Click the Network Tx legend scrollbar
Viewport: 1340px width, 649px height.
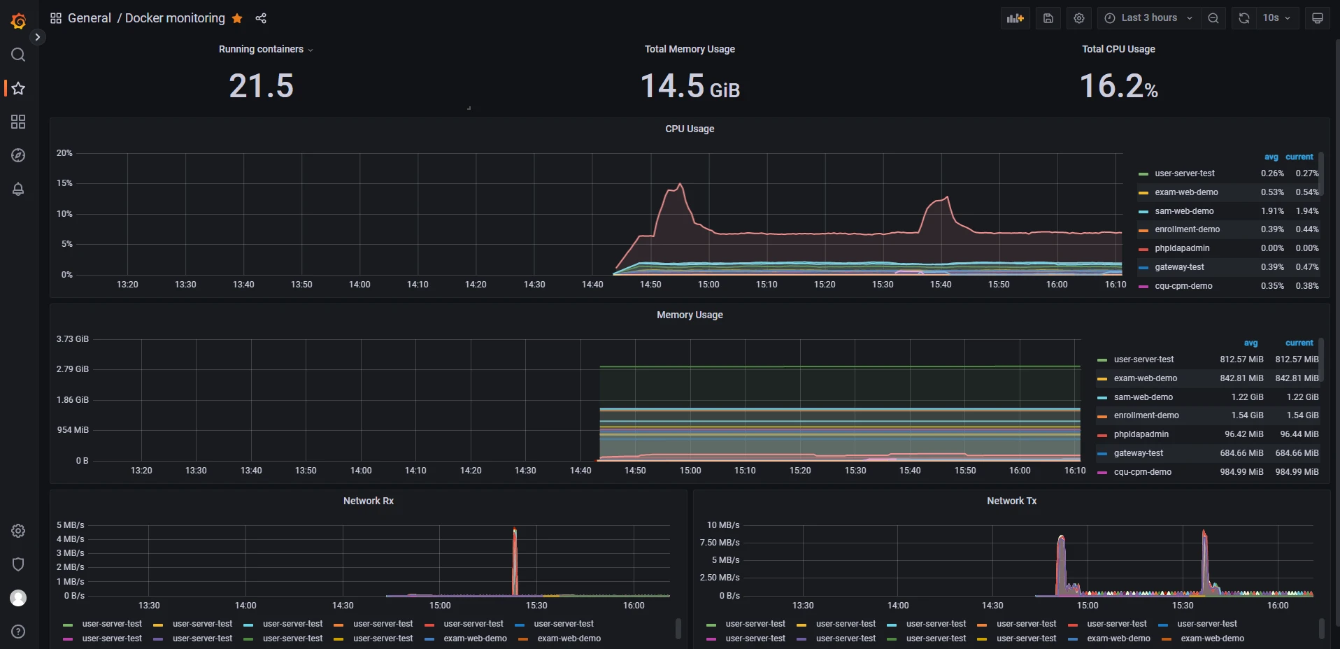(1321, 628)
